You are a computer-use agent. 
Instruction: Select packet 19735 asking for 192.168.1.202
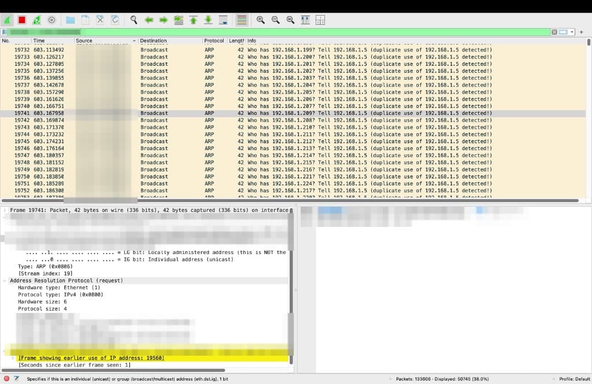(x=293, y=71)
